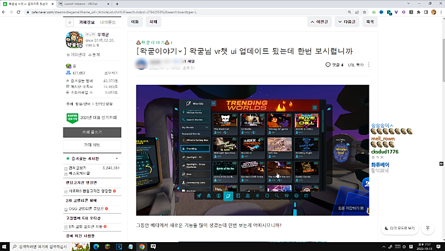Go to next post with 다음글
This screenshot has height=251, width=445.
tap(347, 22)
